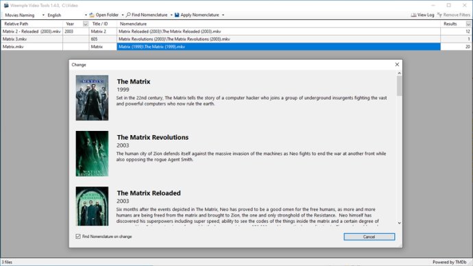473x266 pixels.
Task: Click the Results value '12'
Action: (468, 32)
